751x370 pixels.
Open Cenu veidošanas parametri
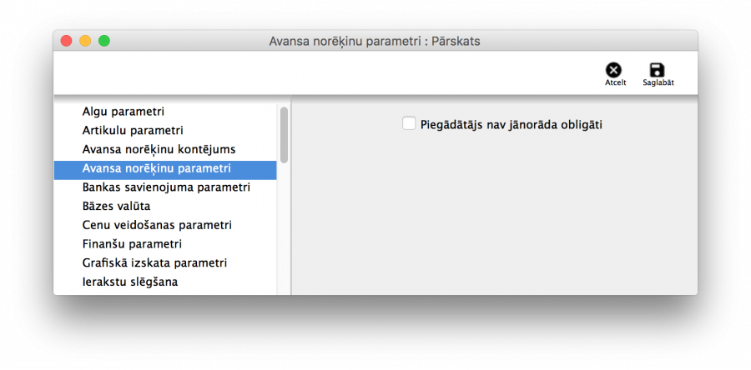(x=157, y=225)
